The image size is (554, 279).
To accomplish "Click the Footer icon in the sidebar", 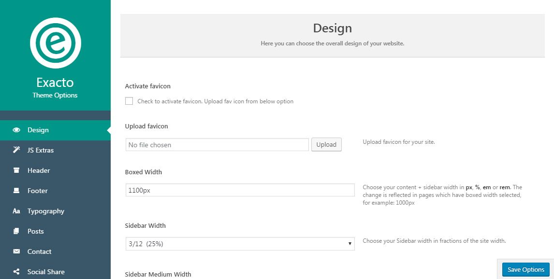I will (x=16, y=191).
